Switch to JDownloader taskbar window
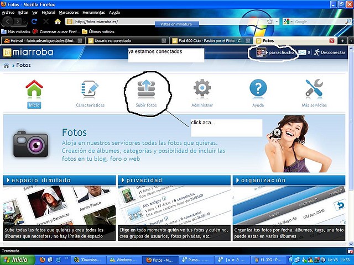The height and width of the screenshot is (265, 354). 87,260
